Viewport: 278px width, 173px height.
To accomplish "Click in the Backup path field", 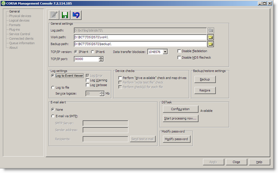I will pyautogui.click(x=140, y=44).
